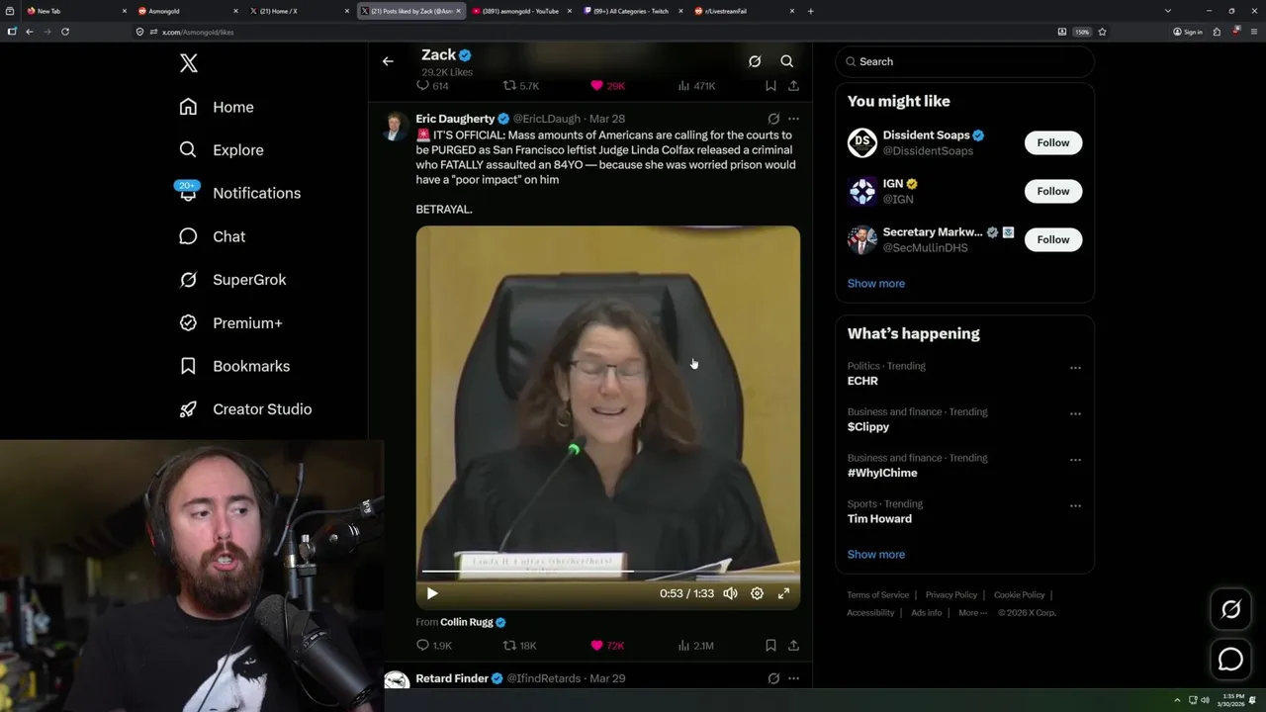1266x712 pixels.
Task: Mute the video with the volume icon
Action: [x=730, y=593]
